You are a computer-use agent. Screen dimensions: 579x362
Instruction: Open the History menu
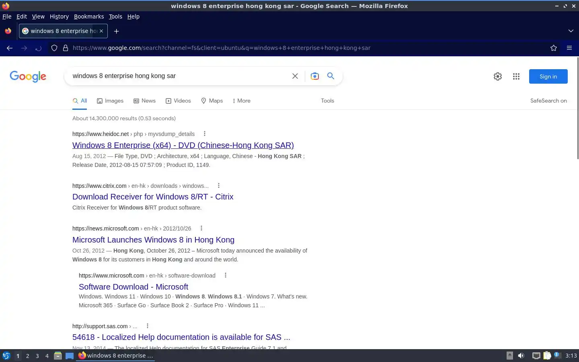point(59,16)
